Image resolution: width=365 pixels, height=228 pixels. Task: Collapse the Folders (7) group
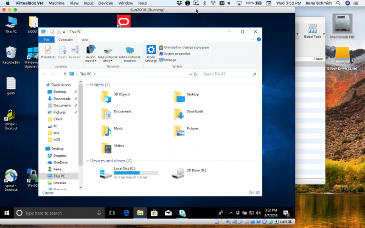coord(87,85)
